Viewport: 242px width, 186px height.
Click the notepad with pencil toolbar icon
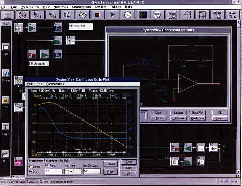(82, 15)
